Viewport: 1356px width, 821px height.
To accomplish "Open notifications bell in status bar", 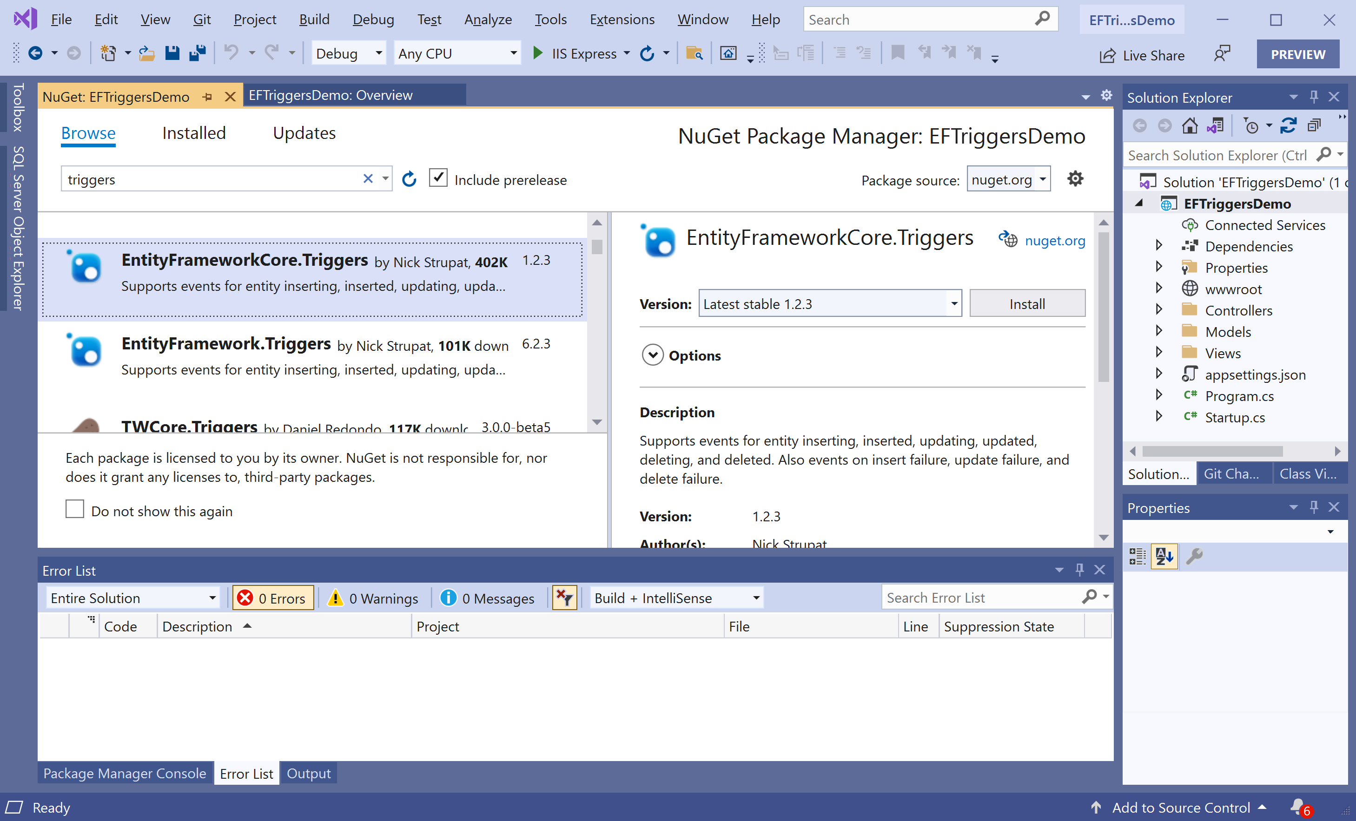I will [1299, 807].
